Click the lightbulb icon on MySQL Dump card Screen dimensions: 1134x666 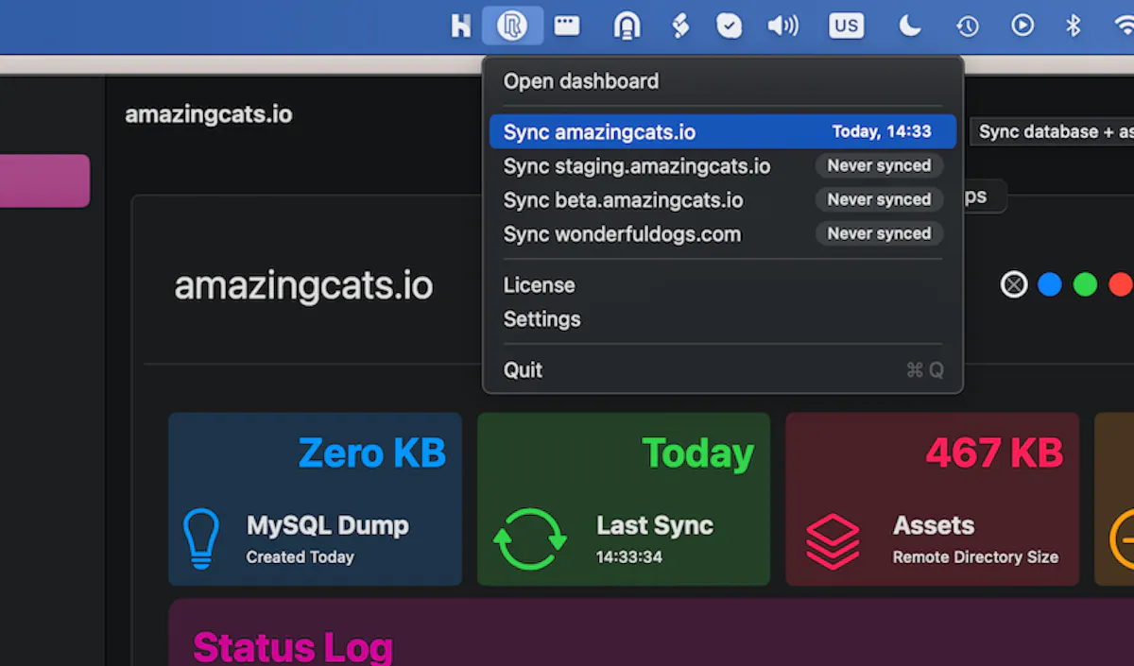click(200, 538)
